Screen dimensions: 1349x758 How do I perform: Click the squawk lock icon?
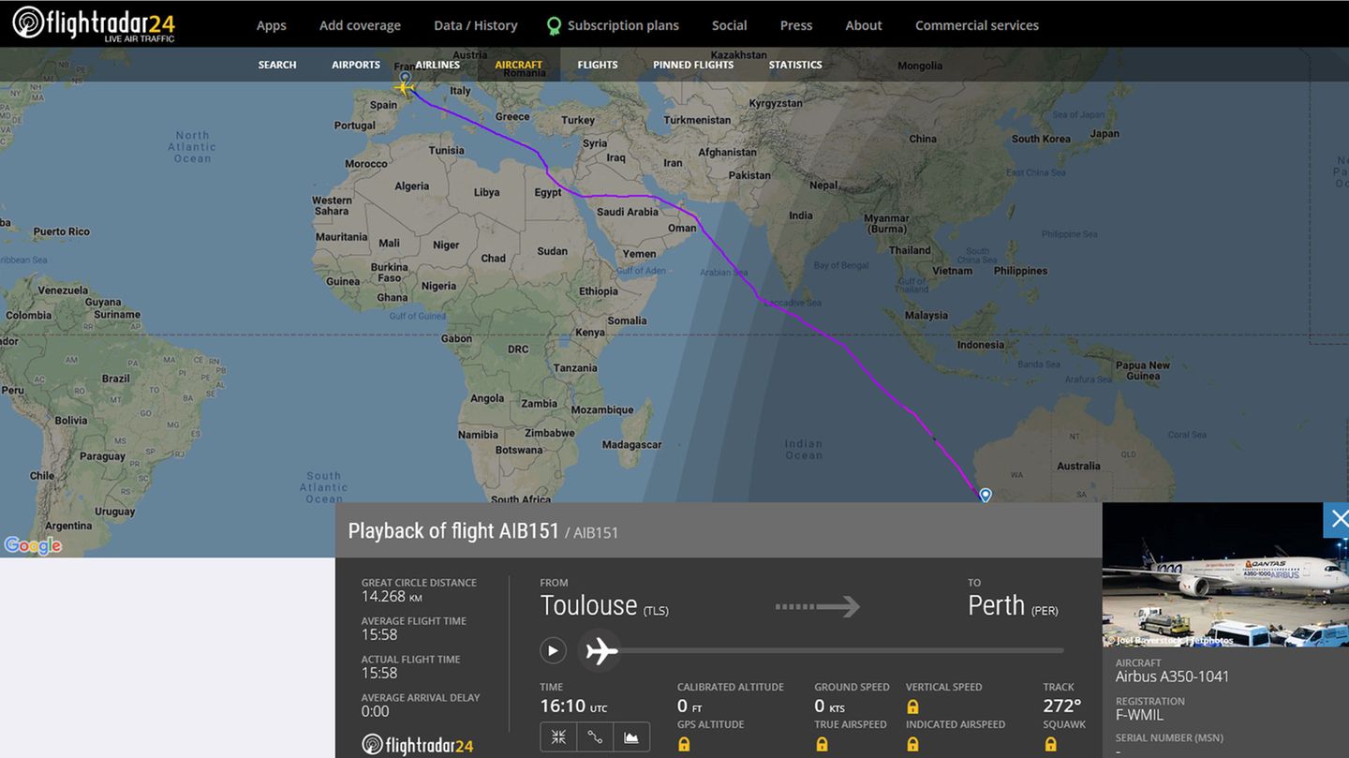pos(1050,744)
